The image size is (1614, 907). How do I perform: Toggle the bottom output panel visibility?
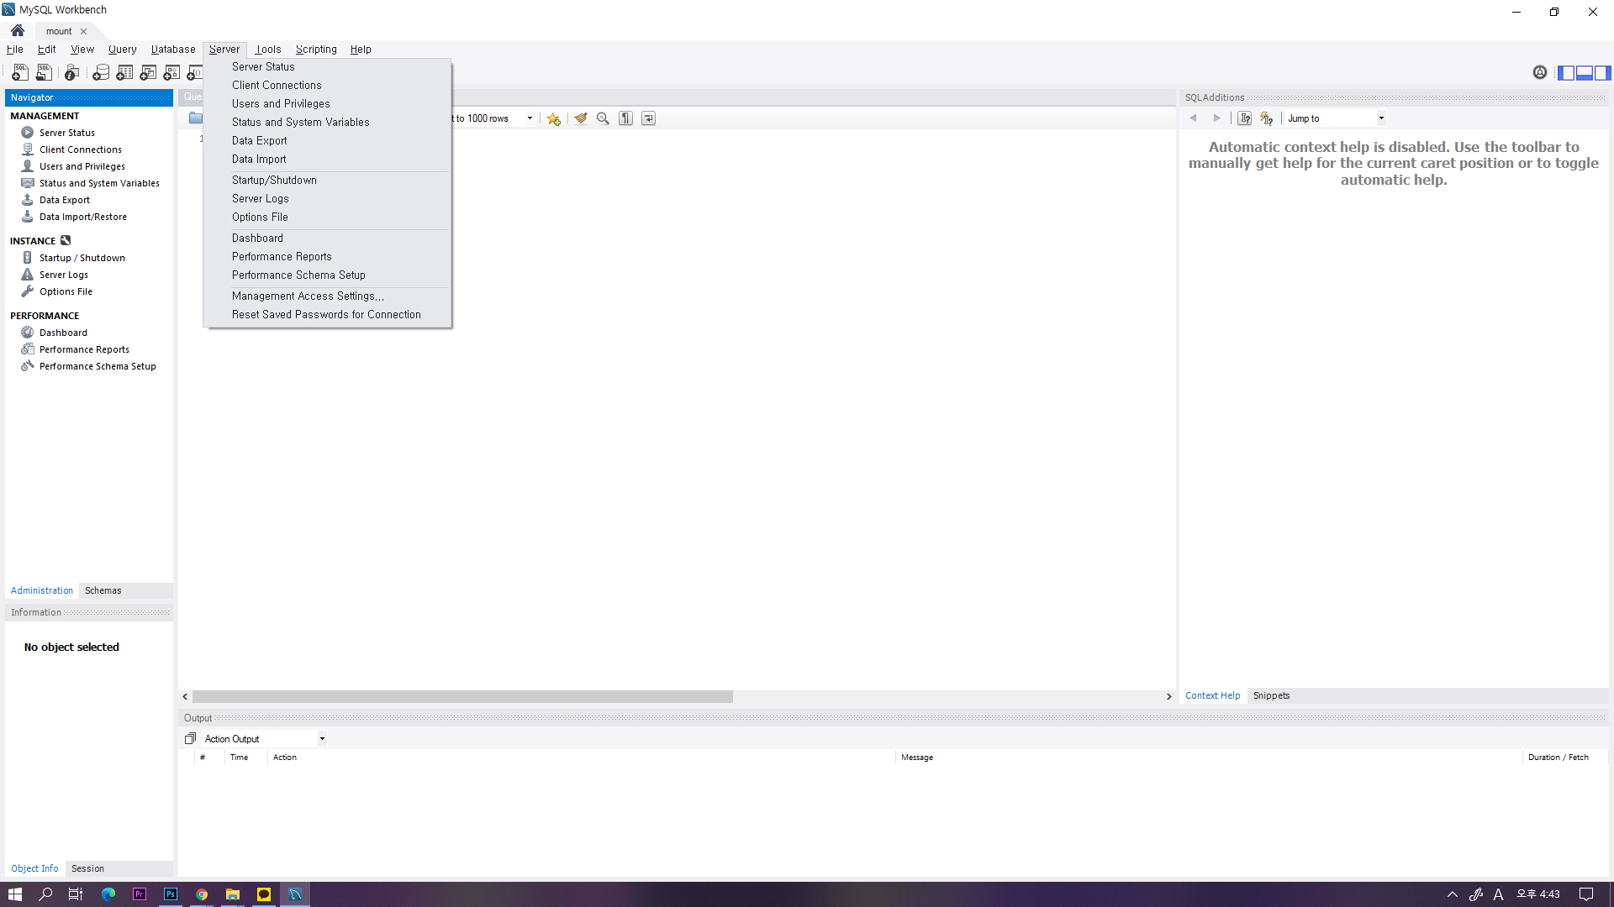tap(1585, 73)
